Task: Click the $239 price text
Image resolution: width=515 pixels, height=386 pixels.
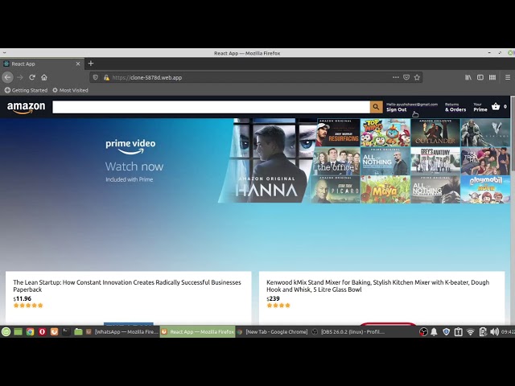Action: click(x=273, y=298)
